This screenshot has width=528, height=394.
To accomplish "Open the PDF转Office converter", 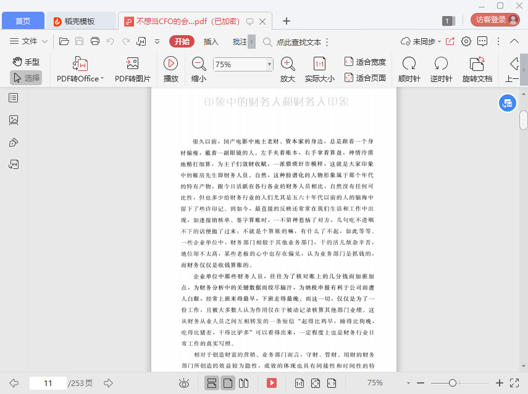I will pos(80,70).
